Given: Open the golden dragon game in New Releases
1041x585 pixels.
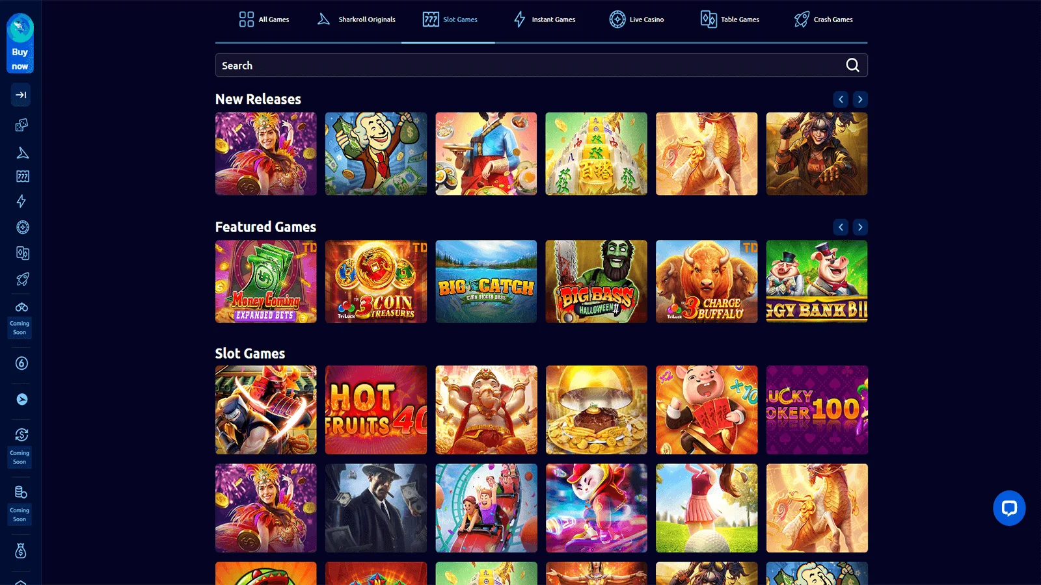Looking at the screenshot, I should tap(707, 154).
